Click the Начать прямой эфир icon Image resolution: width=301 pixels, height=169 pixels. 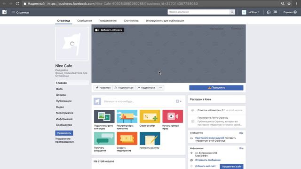tap(173, 116)
